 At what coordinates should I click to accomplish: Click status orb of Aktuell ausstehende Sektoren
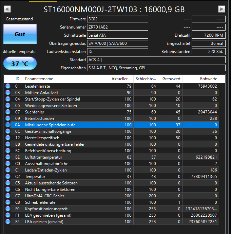(x=8, y=183)
